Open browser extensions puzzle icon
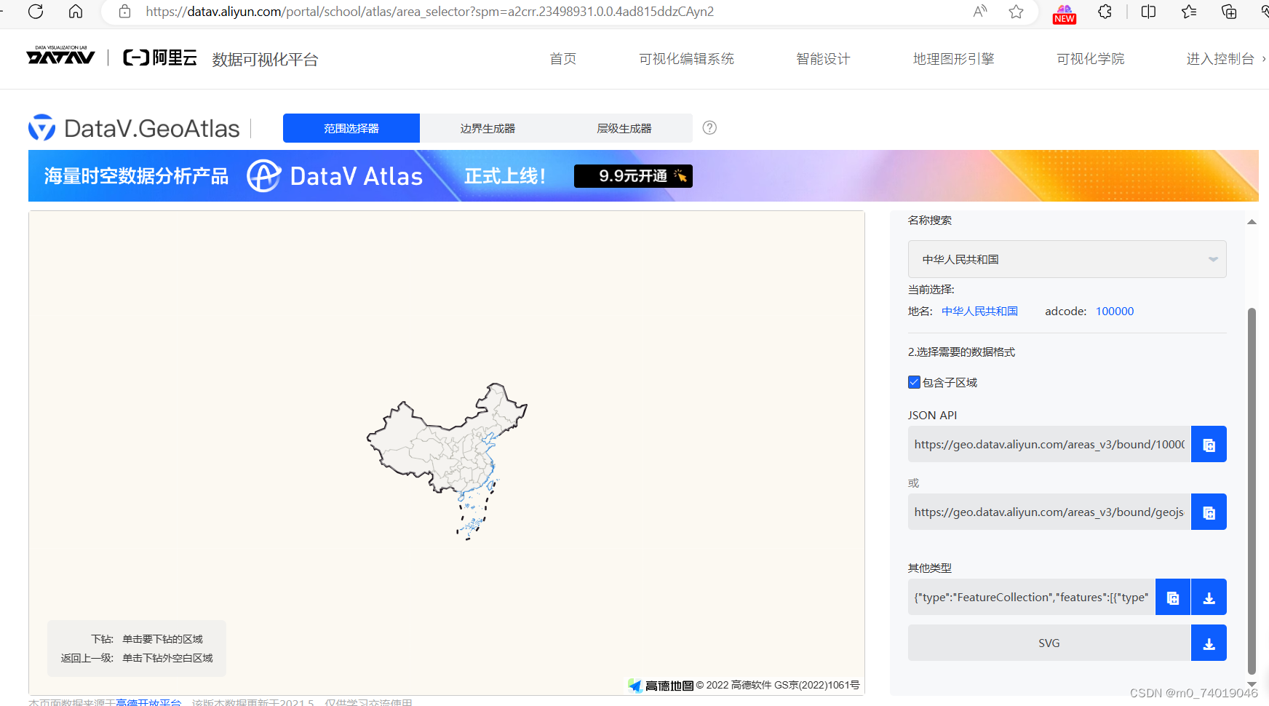 pyautogui.click(x=1105, y=12)
